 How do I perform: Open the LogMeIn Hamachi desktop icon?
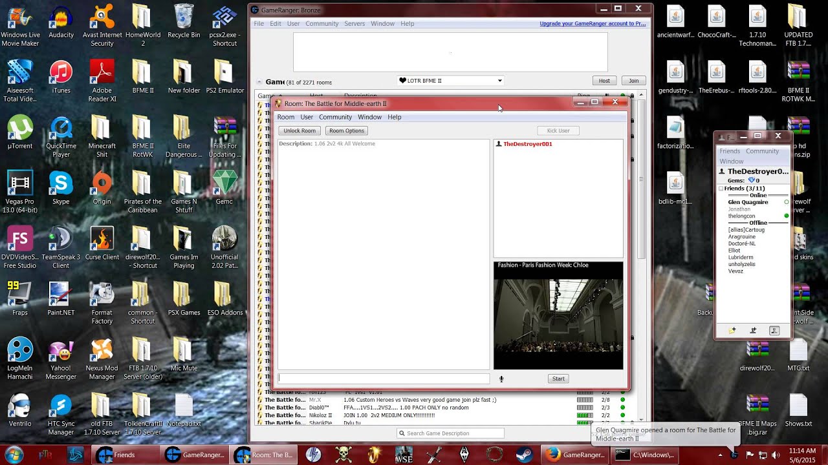(x=20, y=359)
